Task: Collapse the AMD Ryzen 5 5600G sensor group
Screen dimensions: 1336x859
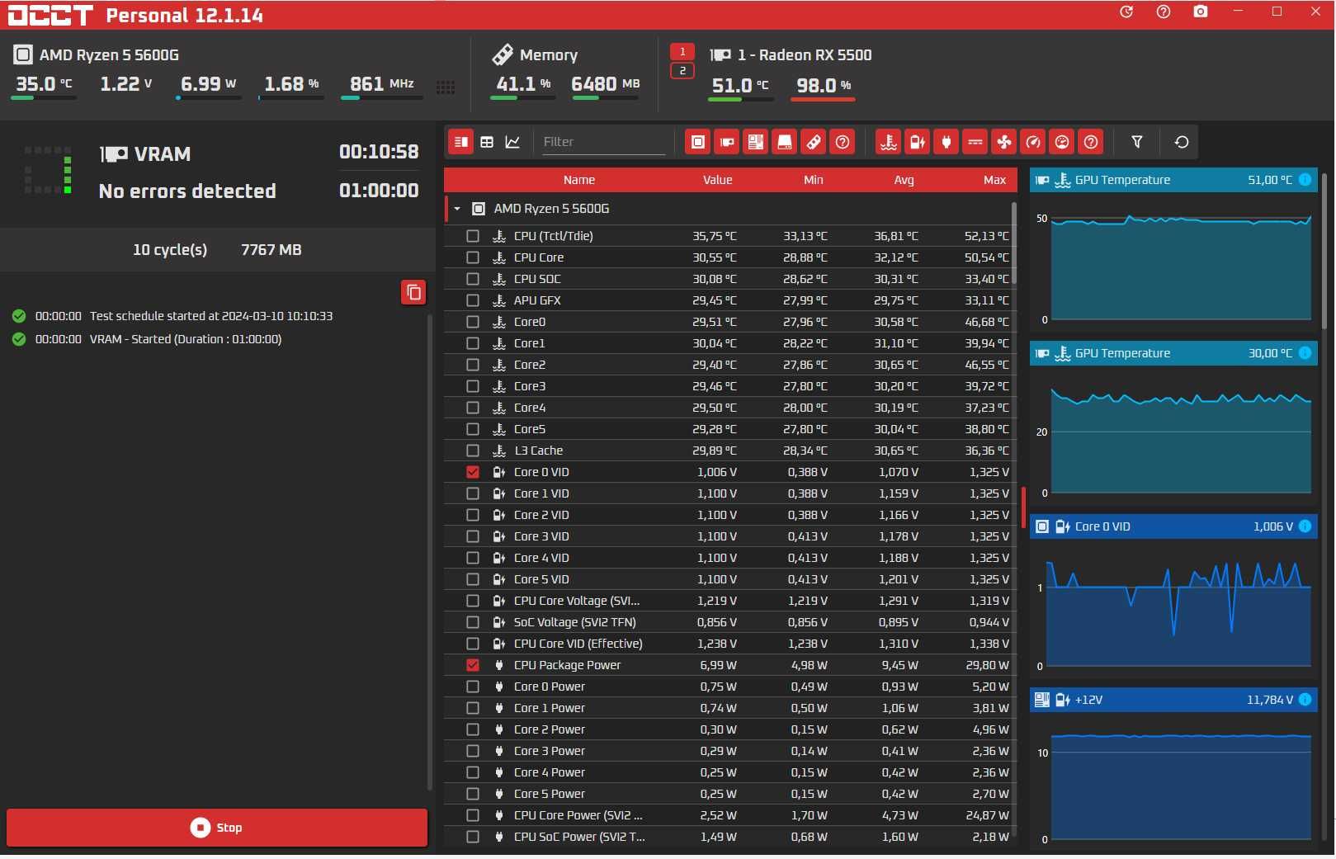Action: coord(457,209)
